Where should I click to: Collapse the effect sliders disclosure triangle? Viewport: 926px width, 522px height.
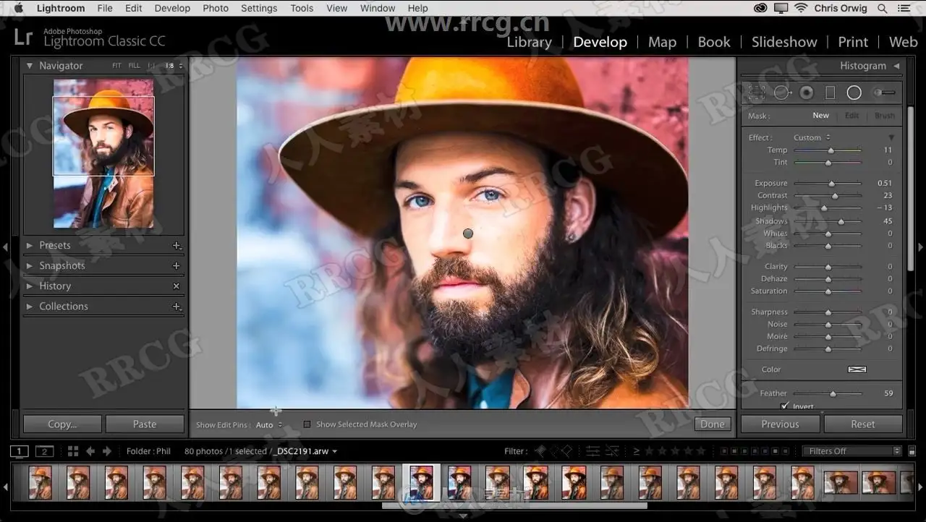coord(891,137)
